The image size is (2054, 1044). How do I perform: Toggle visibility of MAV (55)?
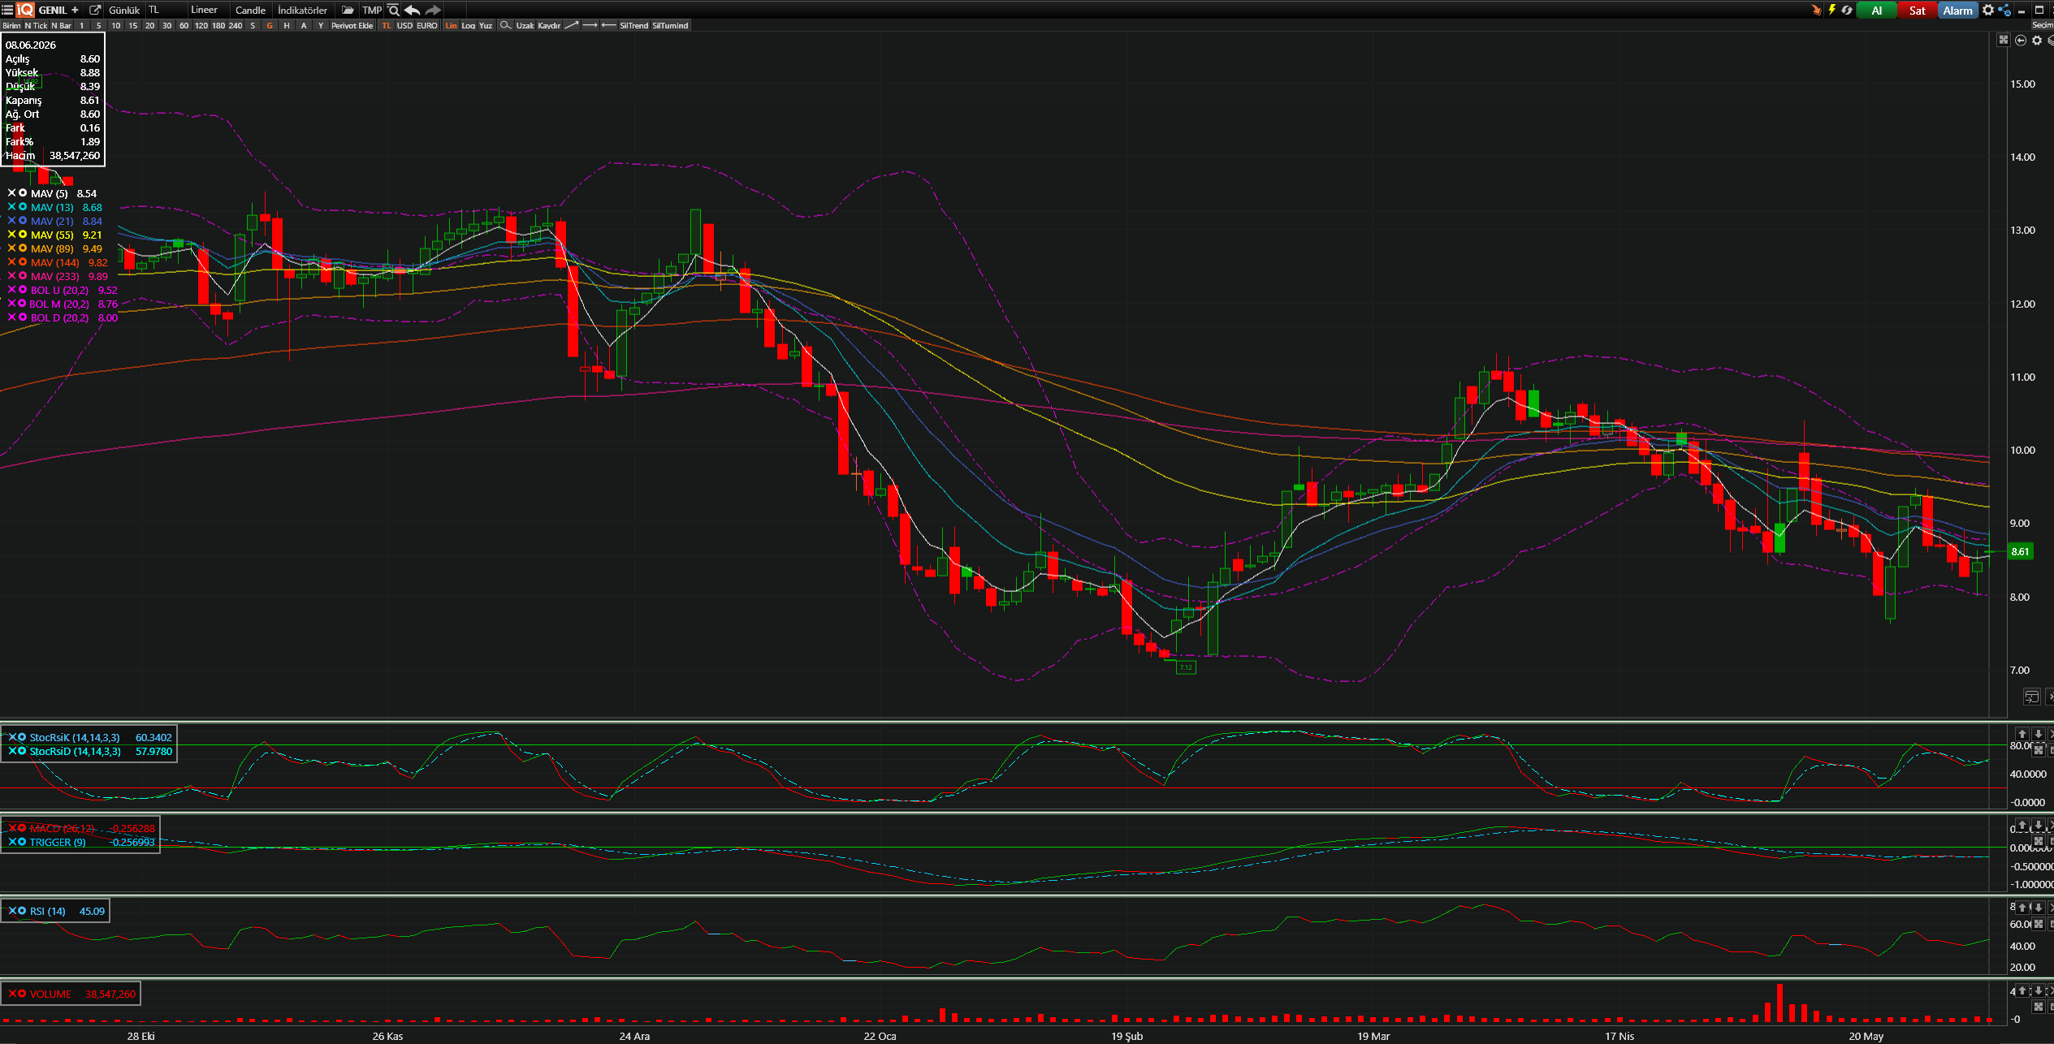pyautogui.click(x=23, y=235)
